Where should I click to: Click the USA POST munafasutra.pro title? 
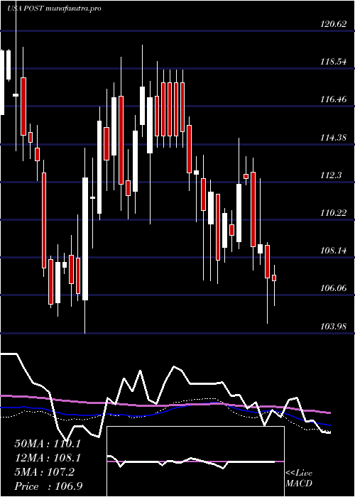coord(54,9)
